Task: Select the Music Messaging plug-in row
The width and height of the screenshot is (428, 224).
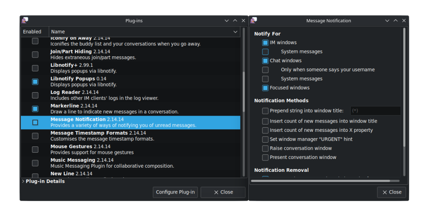Action: pyautogui.click(x=130, y=163)
